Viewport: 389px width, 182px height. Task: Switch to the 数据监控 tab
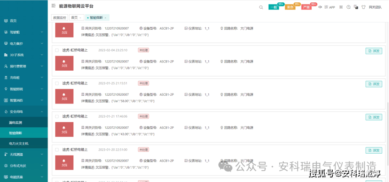(59, 17)
